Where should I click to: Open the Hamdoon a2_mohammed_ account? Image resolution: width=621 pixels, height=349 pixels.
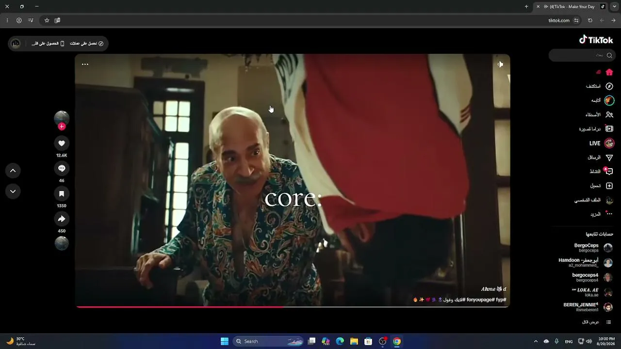585,263
